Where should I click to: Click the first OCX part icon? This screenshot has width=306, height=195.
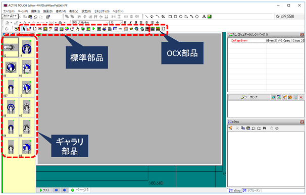click(152, 29)
